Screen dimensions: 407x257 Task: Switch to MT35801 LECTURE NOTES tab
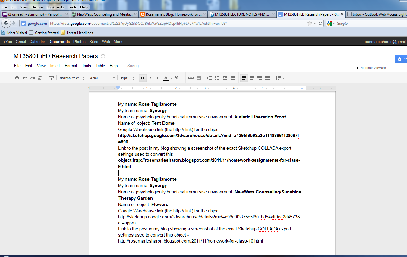[x=242, y=14]
